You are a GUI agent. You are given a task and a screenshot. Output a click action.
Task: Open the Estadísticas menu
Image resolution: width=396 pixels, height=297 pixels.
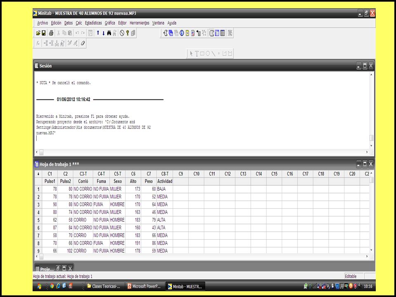(94, 23)
